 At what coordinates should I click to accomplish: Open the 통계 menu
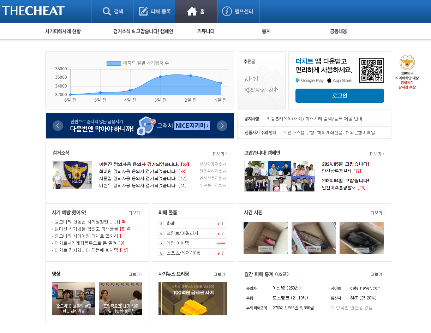[x=266, y=31]
